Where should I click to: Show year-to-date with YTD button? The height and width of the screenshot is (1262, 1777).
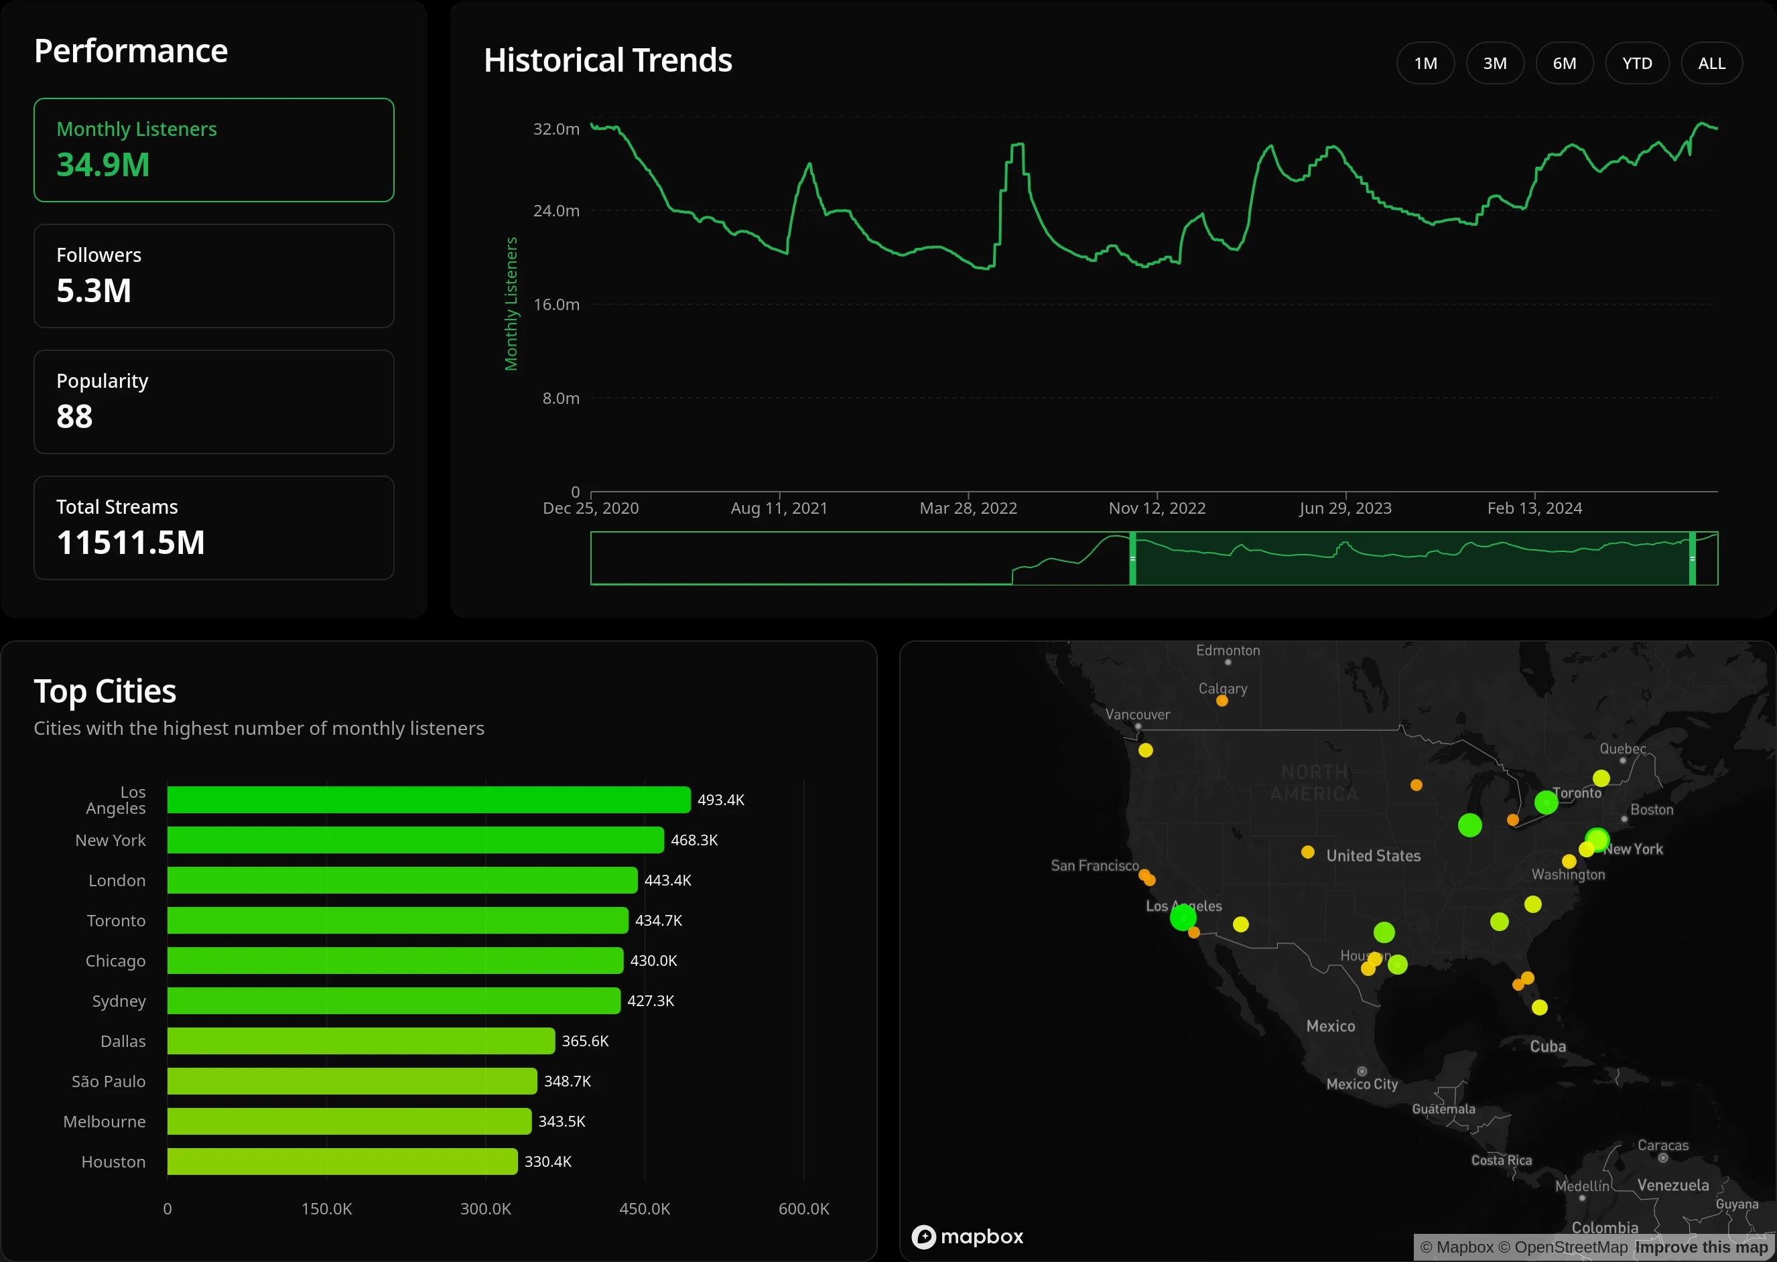[1636, 63]
